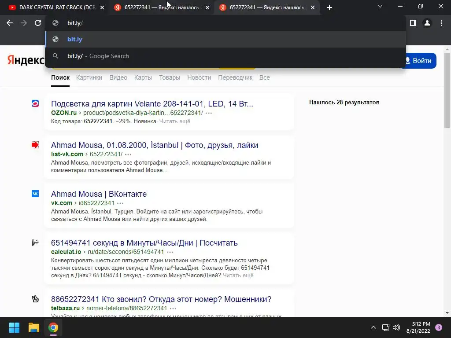Open the Картинки tab

pos(89,77)
